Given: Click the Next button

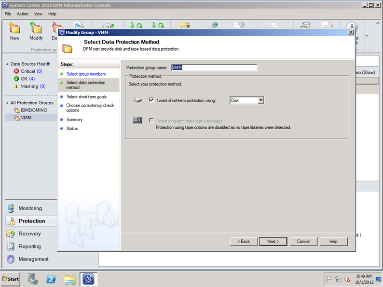Looking at the screenshot, I should [x=273, y=242].
